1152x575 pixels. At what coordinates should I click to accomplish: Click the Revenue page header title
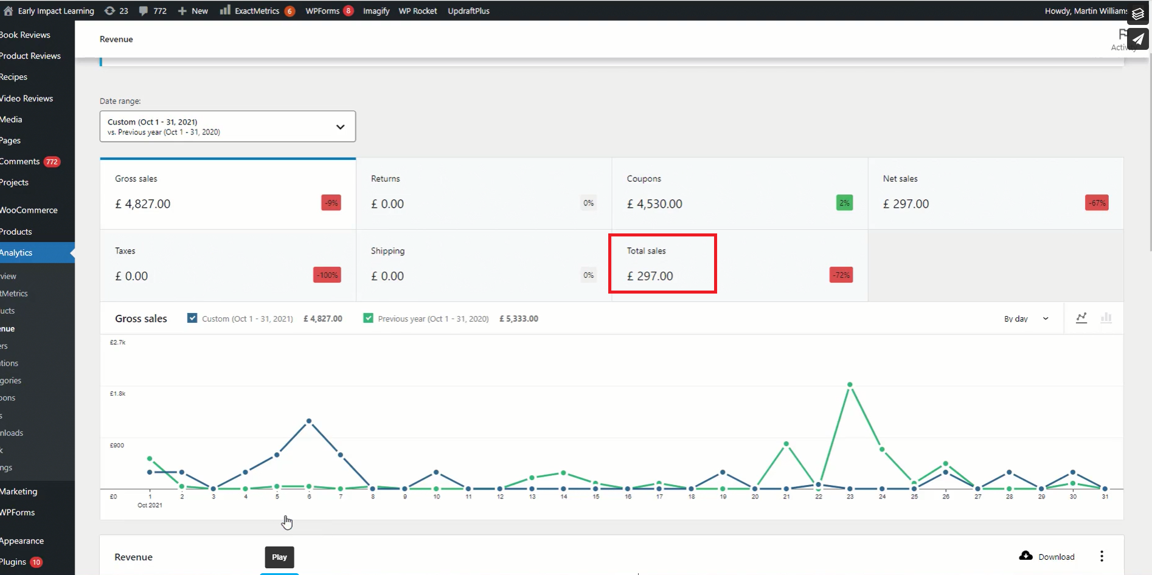116,39
